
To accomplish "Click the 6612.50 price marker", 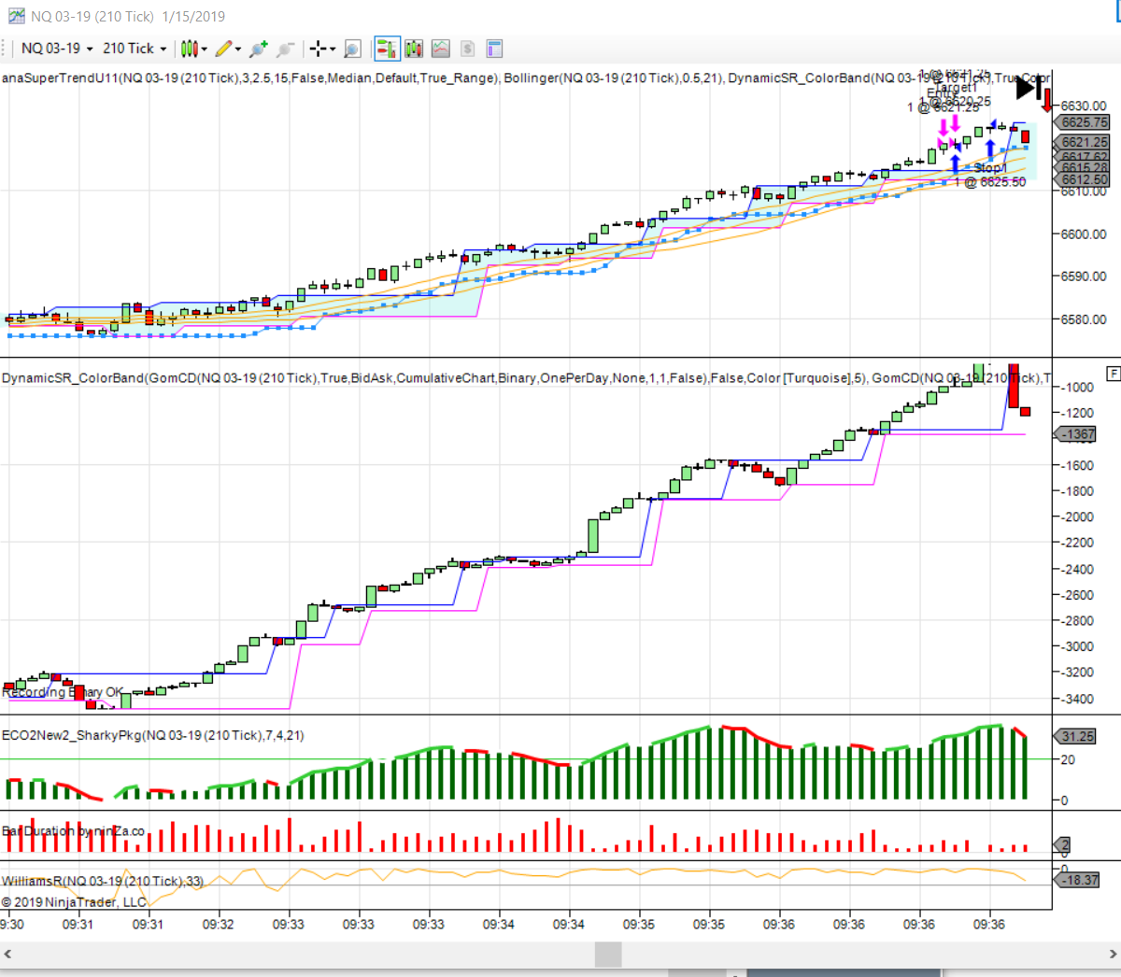I will tap(1084, 179).
